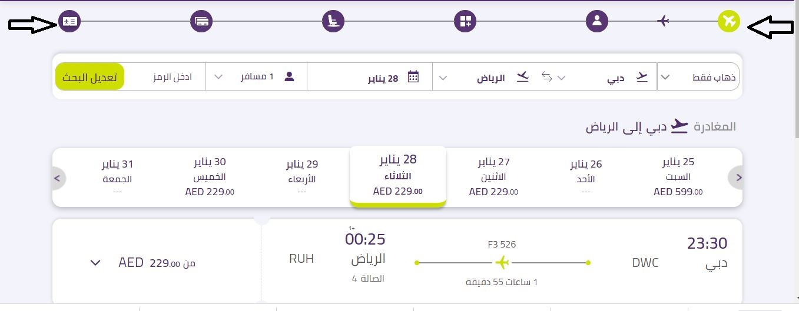Select the 27 يناير الاثنين date tab

(493, 176)
